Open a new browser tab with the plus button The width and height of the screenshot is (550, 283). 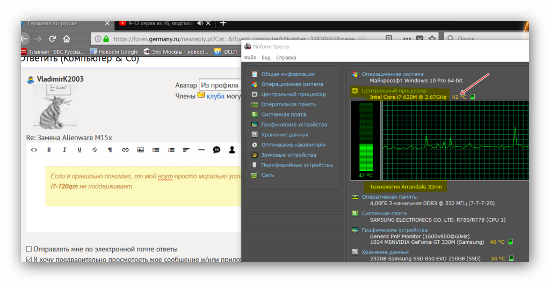(x=223, y=23)
